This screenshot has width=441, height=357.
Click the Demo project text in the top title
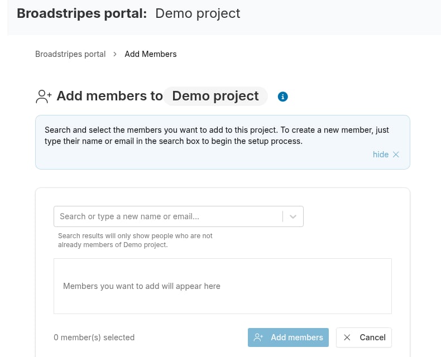(198, 13)
